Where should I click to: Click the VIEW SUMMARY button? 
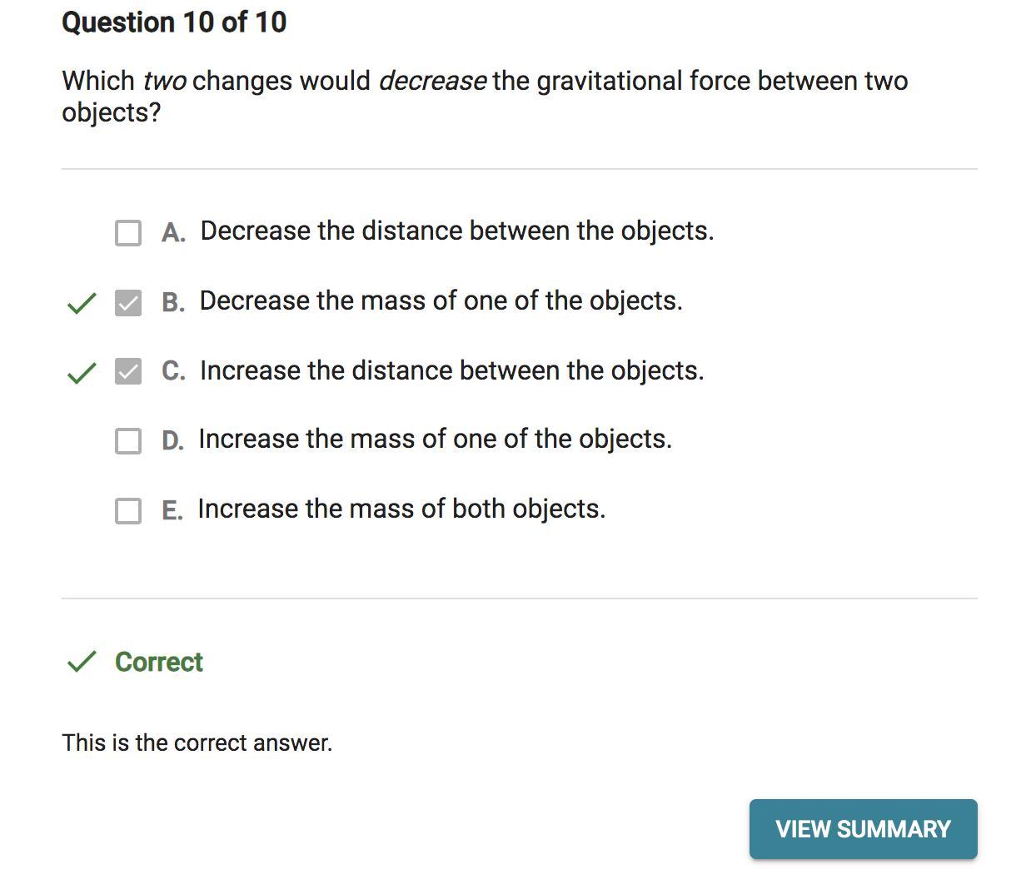(863, 829)
